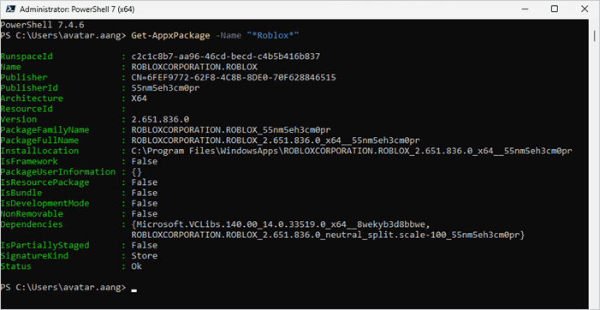Viewport: 600px width, 310px height.
Task: Click the -Name parameter in command
Action: click(229, 36)
